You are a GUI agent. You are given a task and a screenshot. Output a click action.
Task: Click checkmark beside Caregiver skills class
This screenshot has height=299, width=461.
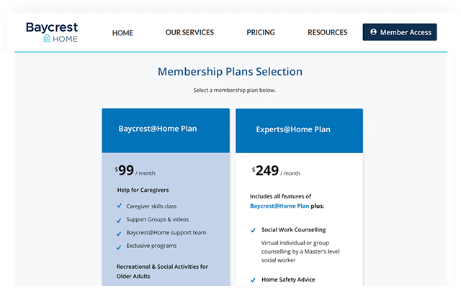119,206
